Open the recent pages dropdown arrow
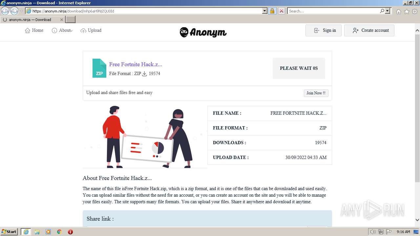 tap(21, 11)
